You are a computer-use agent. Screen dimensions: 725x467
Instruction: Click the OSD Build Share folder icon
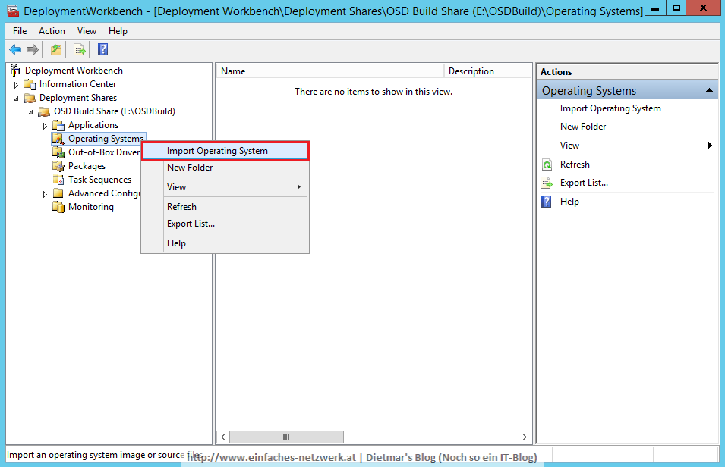(x=44, y=111)
